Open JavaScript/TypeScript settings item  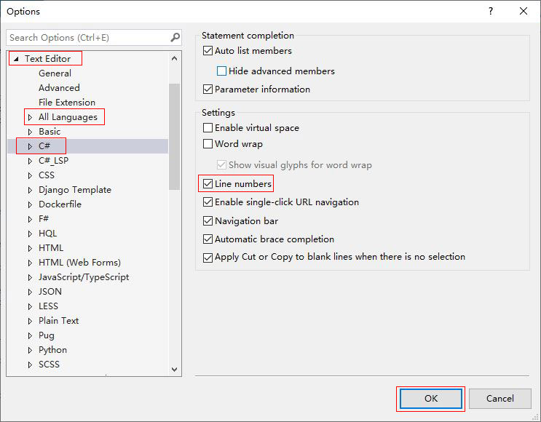pos(83,277)
